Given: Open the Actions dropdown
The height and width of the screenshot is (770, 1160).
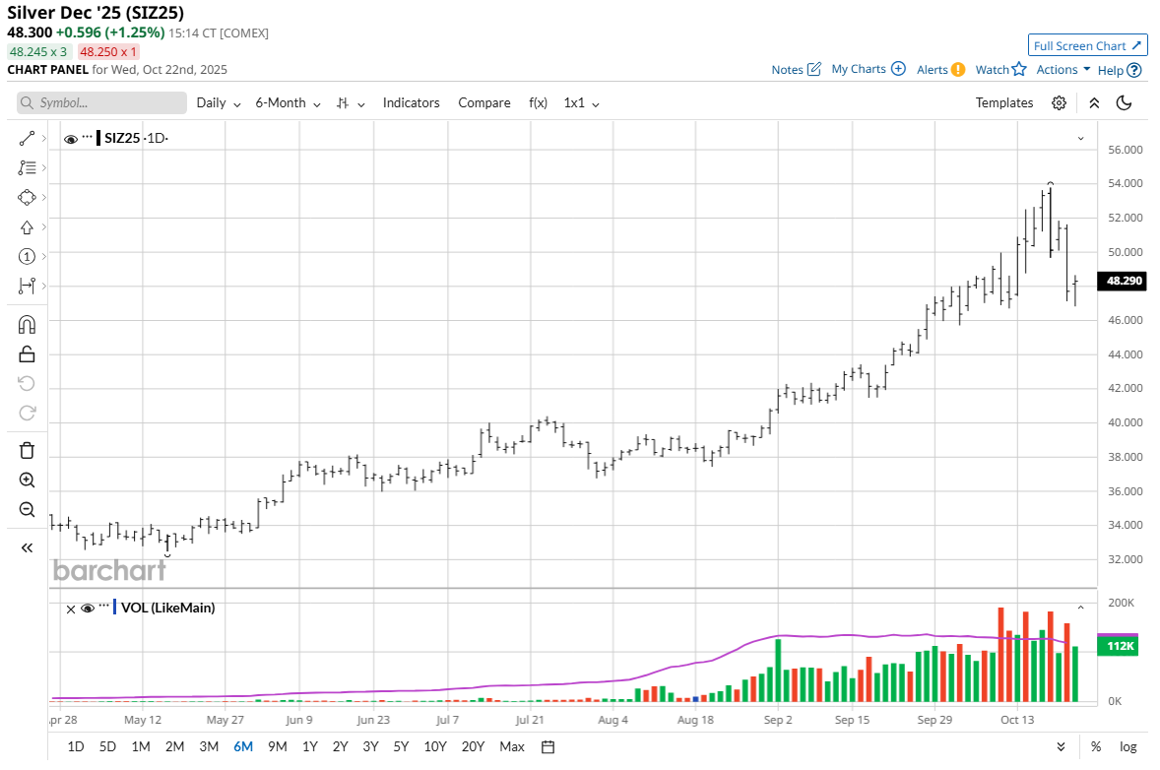Looking at the screenshot, I should 1063,70.
